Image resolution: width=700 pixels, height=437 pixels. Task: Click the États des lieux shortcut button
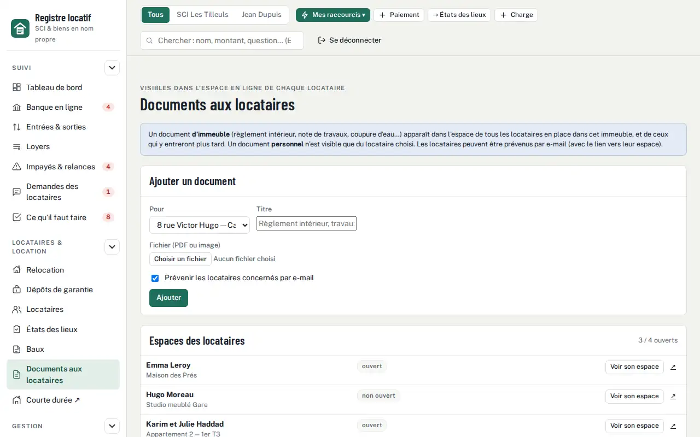[459, 15]
